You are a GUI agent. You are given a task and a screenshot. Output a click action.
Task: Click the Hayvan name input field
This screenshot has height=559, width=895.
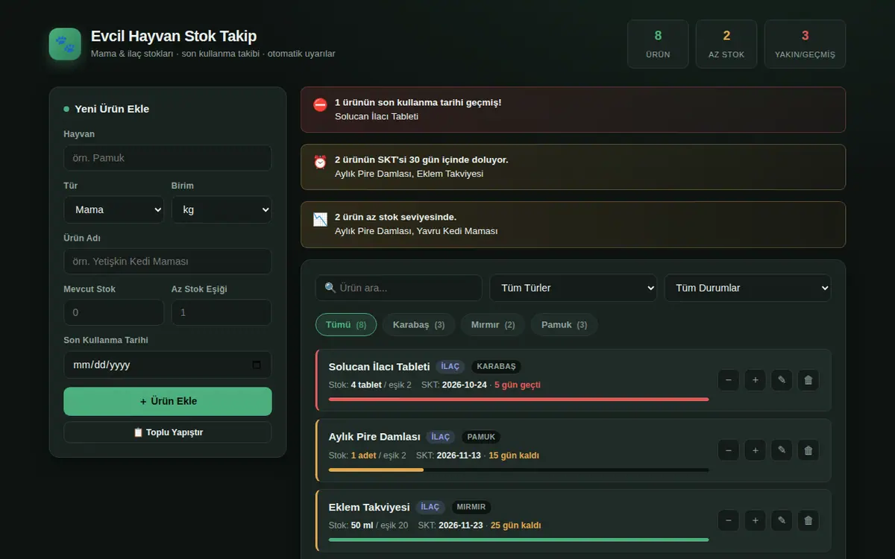[168, 158]
